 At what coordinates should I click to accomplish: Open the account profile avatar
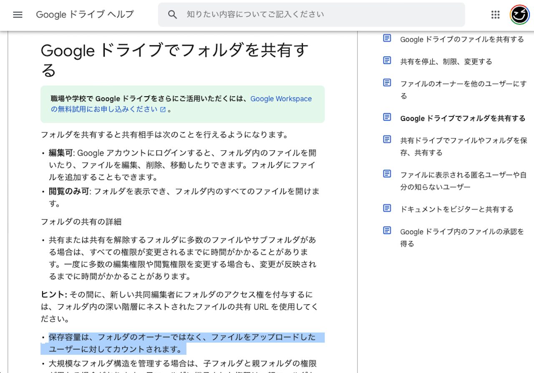519,15
